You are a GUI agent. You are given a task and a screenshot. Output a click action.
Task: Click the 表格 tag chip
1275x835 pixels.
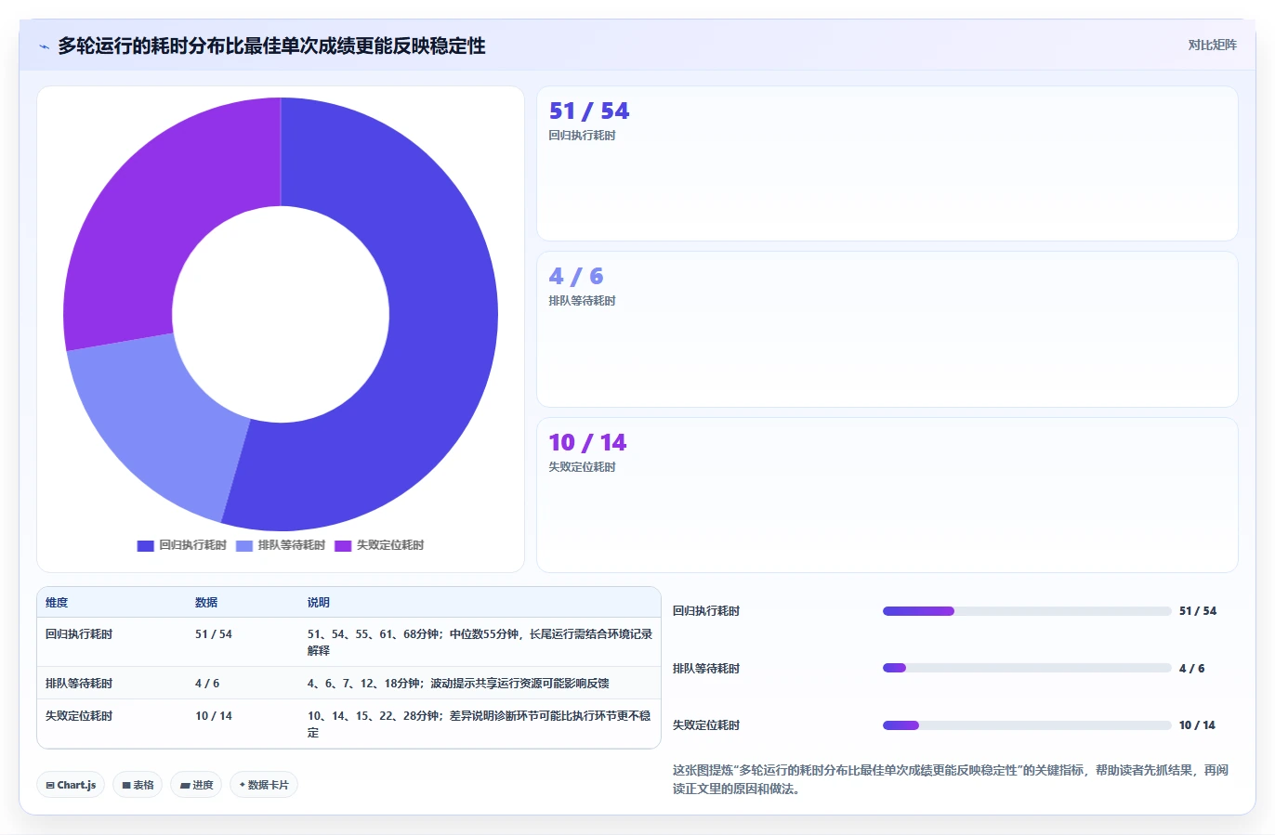138,785
